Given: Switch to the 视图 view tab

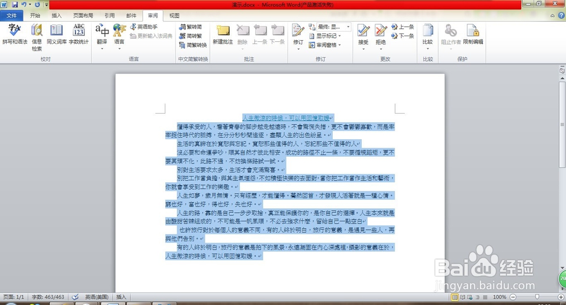Looking at the screenshot, I should [174, 15].
